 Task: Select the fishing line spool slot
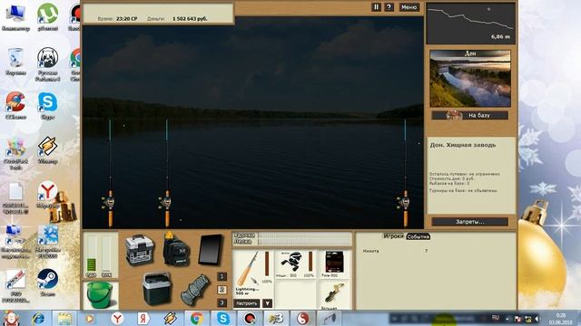click(x=334, y=264)
